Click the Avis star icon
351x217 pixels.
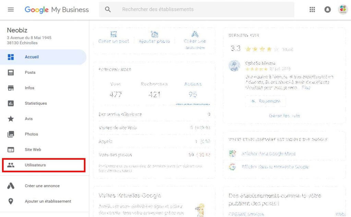11,118
